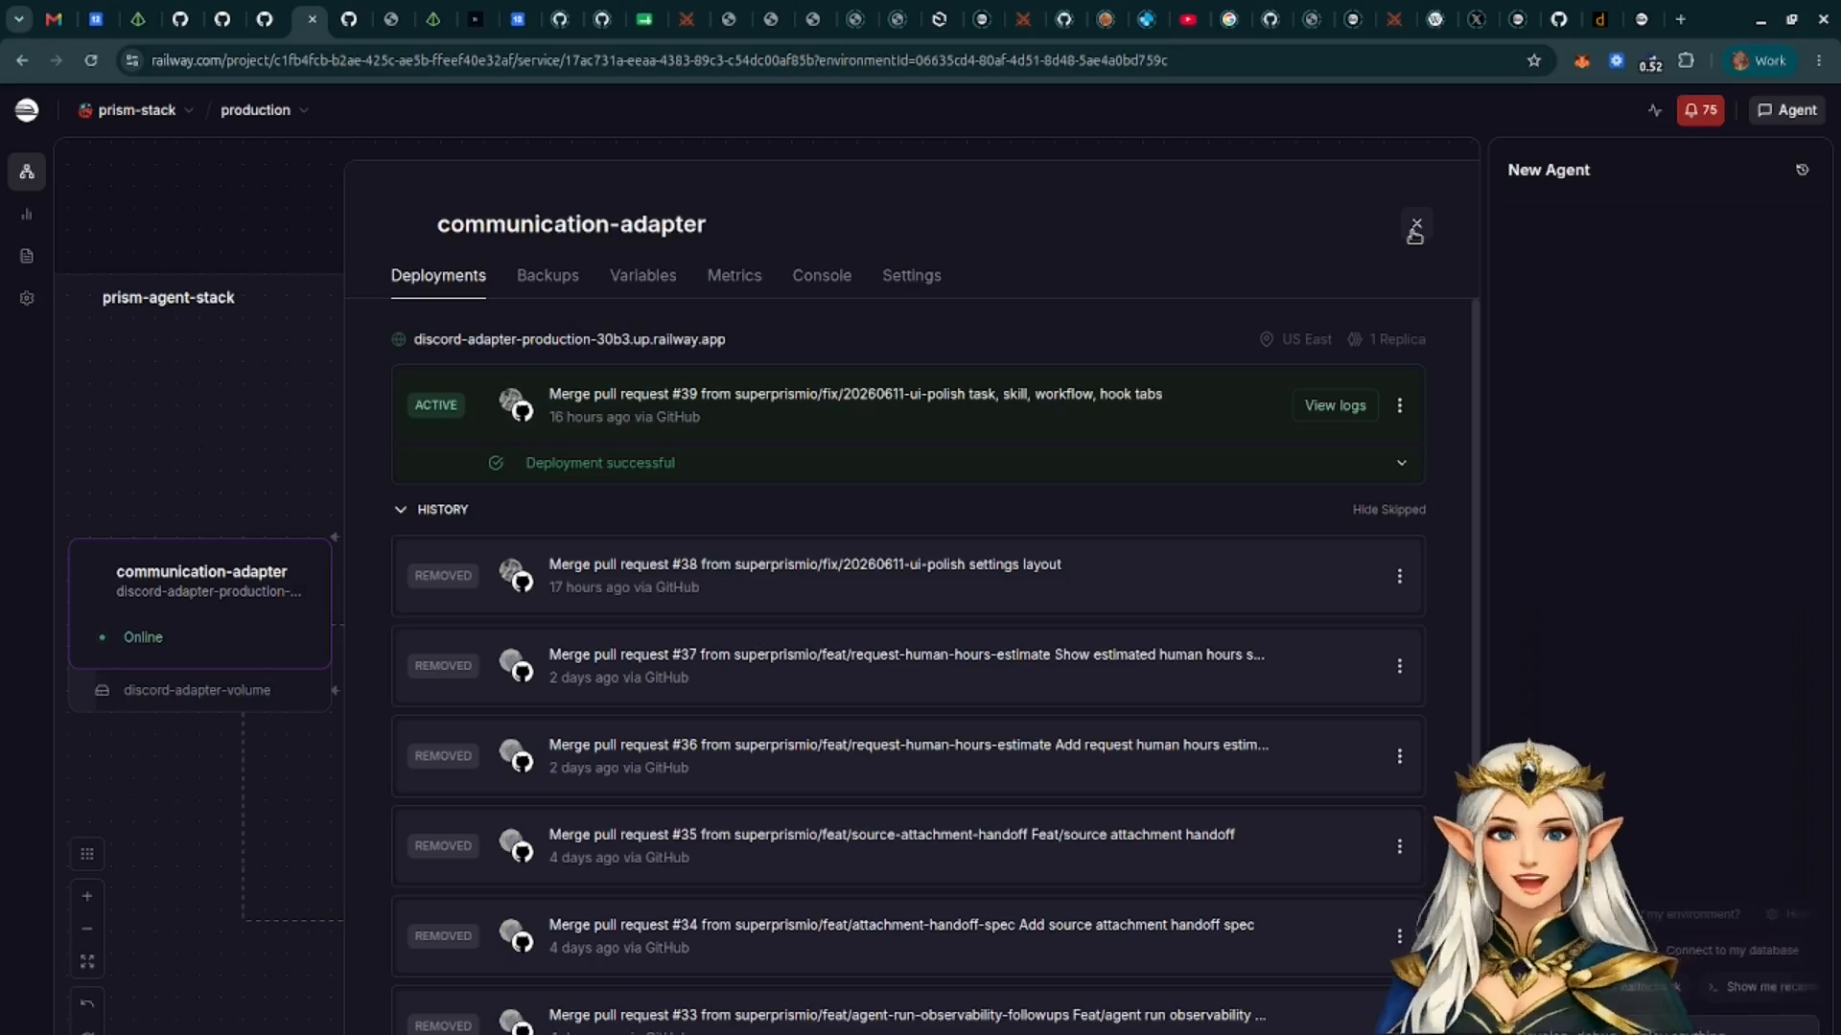Switch to the Deployments tab
The width and height of the screenshot is (1841, 1035).
[x=438, y=276]
